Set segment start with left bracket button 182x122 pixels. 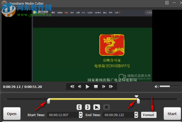tap(79, 107)
